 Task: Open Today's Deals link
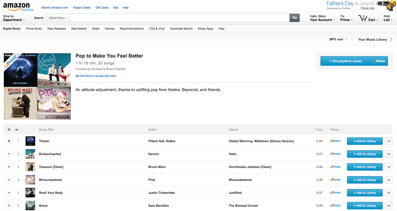pyautogui.click(x=82, y=8)
